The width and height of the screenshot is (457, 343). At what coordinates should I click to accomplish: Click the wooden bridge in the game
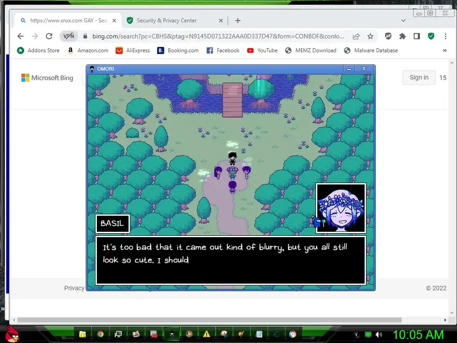tap(232, 100)
